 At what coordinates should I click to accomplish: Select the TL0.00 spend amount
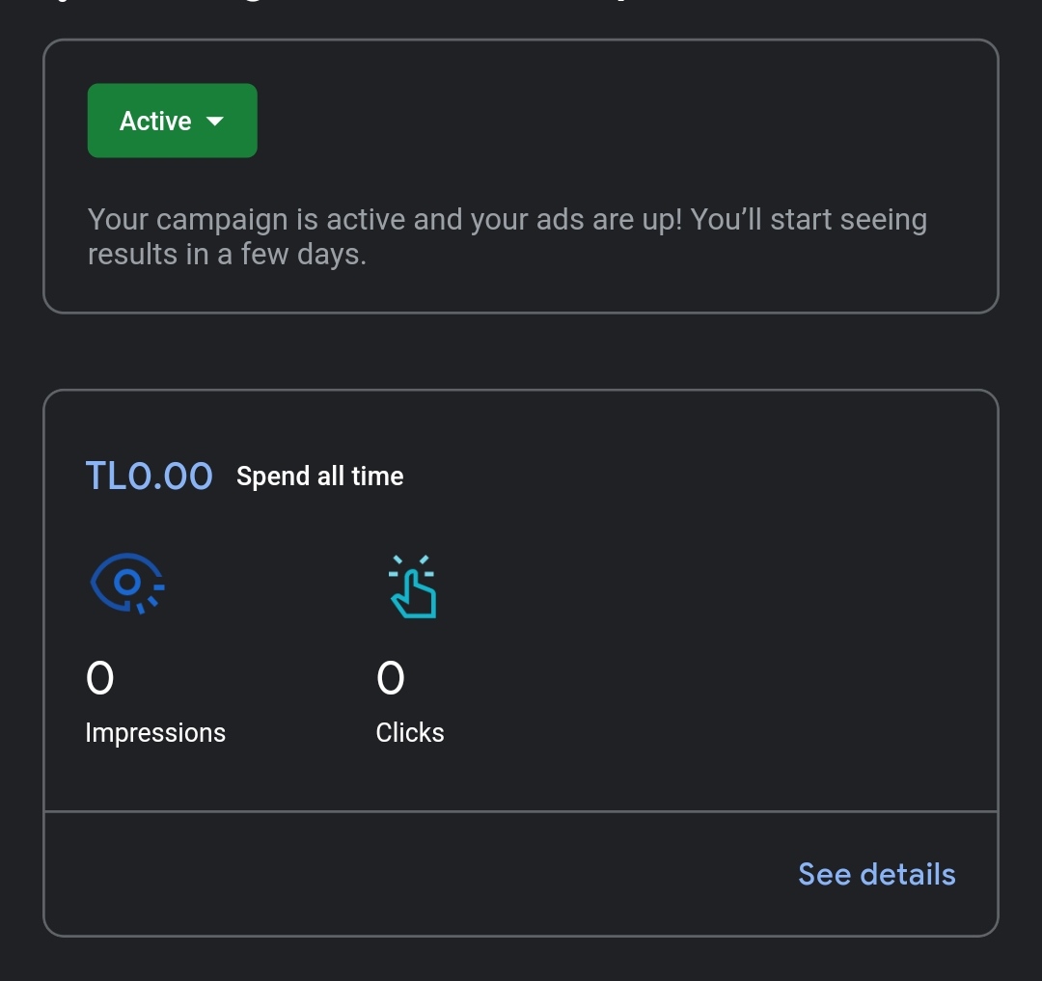click(x=150, y=477)
